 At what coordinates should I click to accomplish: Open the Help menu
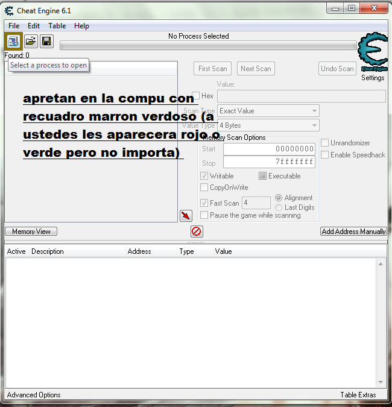81,26
